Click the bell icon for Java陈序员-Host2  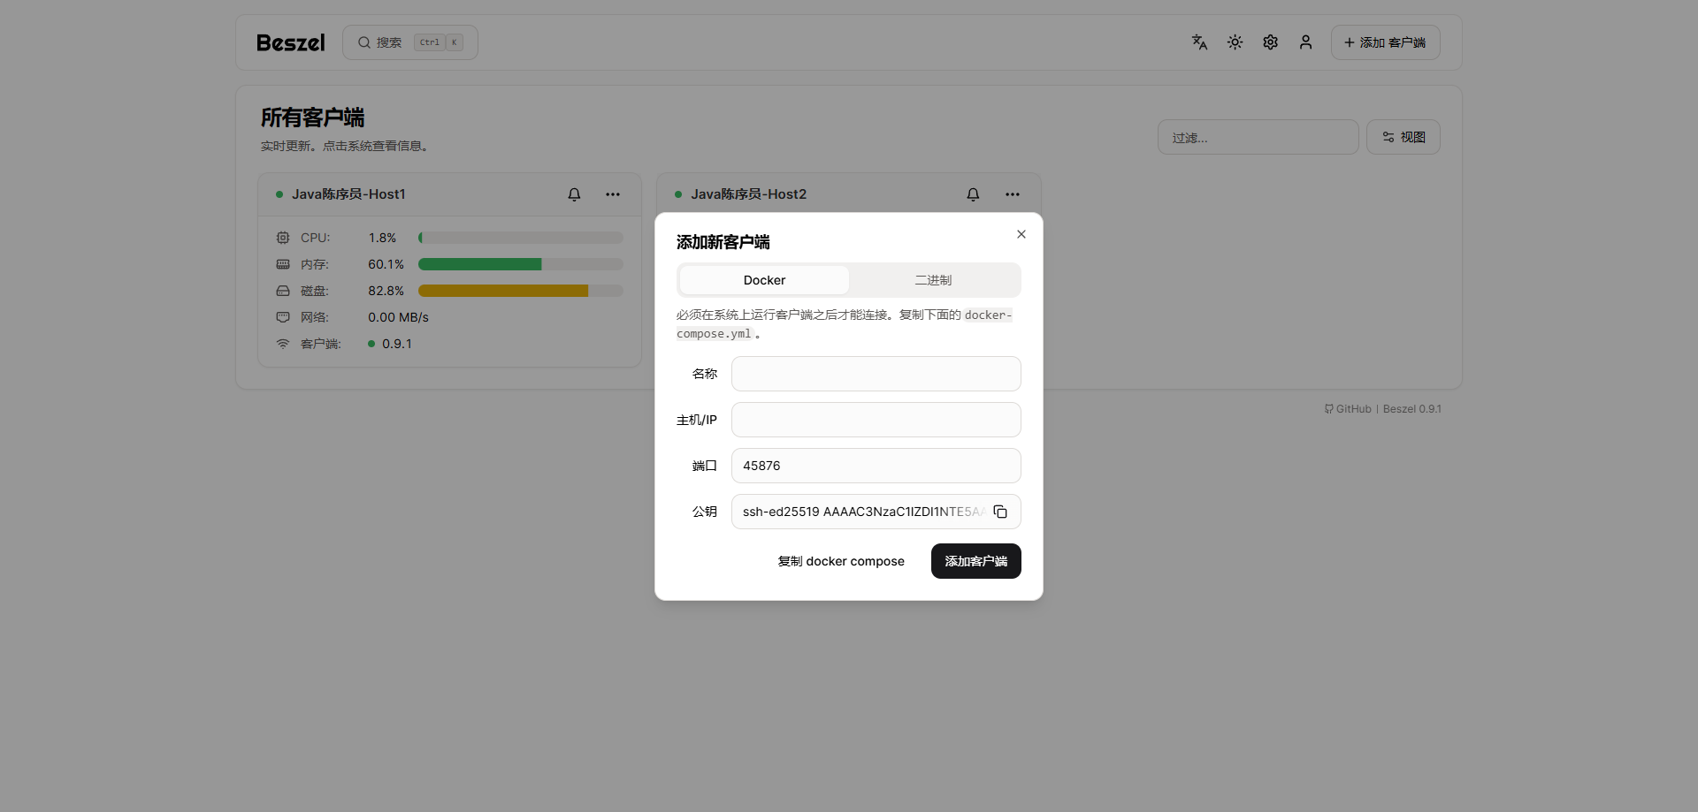(973, 194)
